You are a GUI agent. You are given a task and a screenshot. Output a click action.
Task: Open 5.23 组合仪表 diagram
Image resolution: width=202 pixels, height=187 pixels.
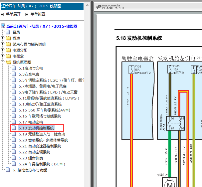tap(31, 158)
